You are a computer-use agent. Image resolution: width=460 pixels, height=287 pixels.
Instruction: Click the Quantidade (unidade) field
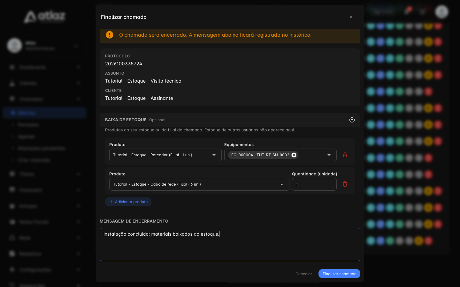(x=314, y=184)
